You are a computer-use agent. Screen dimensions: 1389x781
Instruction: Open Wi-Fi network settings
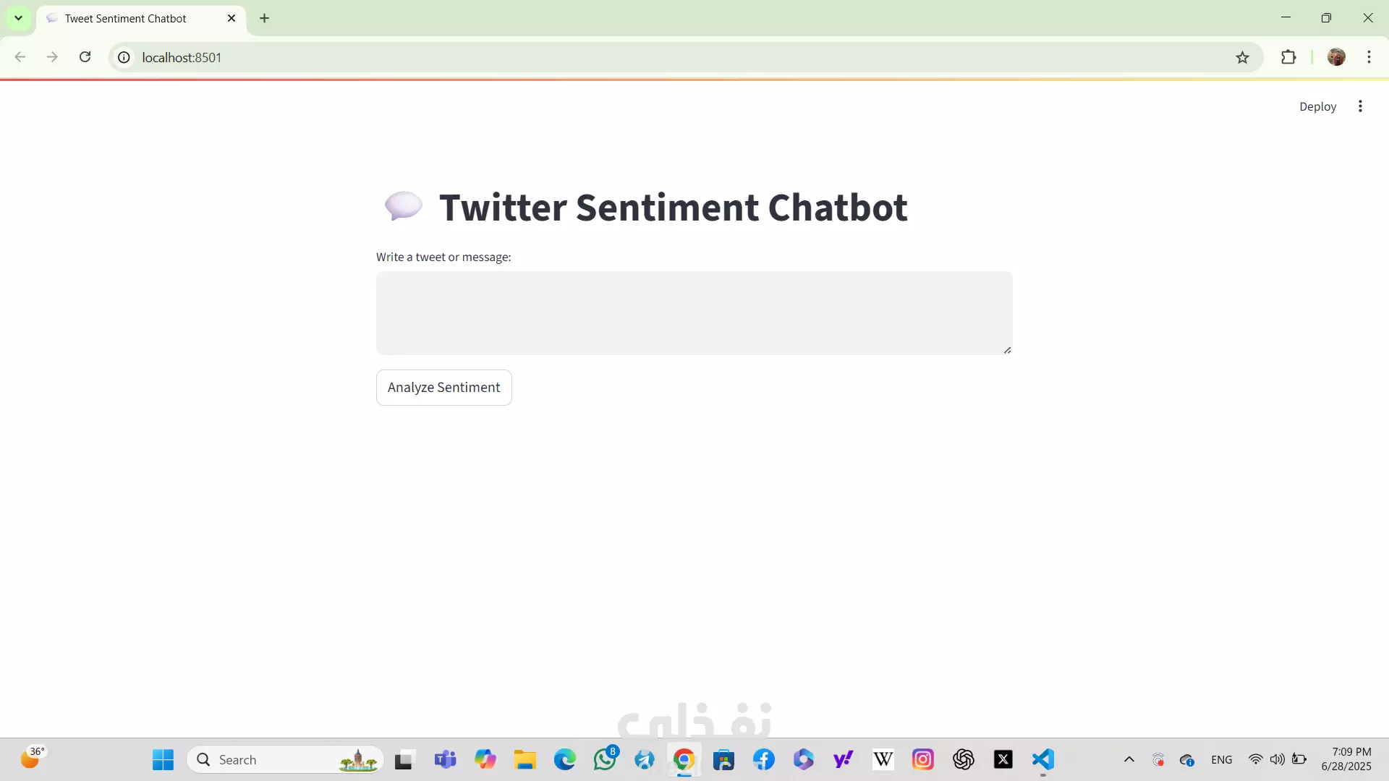[x=1256, y=759]
